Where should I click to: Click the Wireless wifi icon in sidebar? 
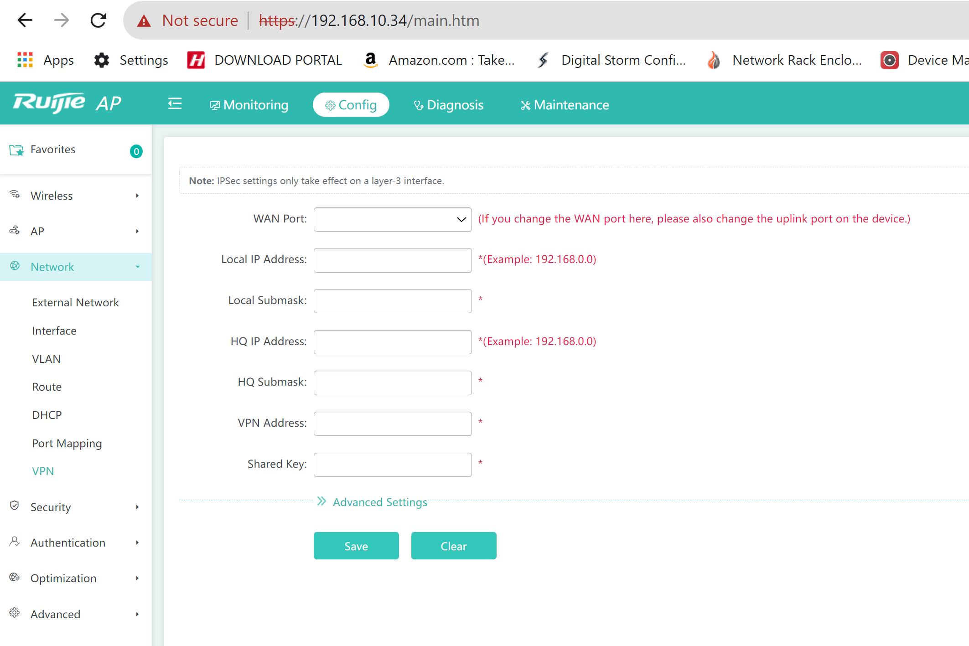(x=15, y=195)
